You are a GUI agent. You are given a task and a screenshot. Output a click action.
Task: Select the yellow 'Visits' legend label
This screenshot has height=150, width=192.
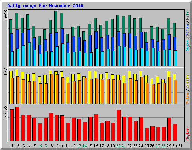click(188, 82)
